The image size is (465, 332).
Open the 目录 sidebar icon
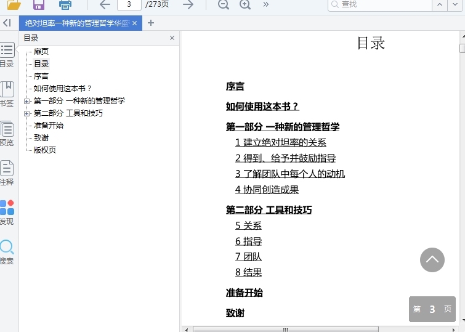tap(7, 55)
